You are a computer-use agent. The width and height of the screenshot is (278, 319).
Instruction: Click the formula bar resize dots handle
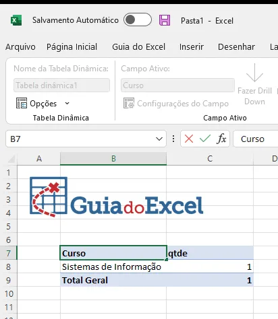tap(173, 139)
